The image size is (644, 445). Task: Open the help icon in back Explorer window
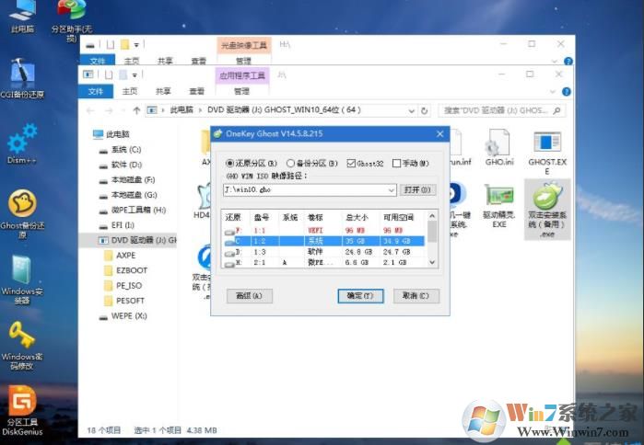point(568,62)
